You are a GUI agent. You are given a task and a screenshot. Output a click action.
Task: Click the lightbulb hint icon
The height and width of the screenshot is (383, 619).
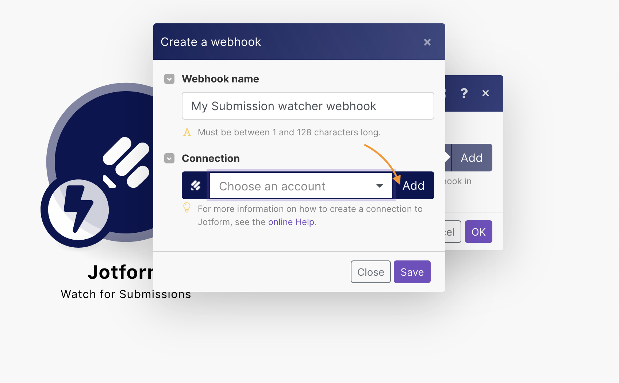(187, 208)
